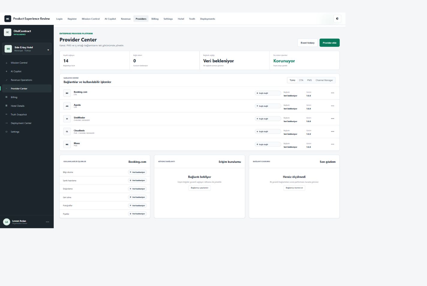Open Booking.com row more options menu
Viewport: 427px width, 286px height.
coord(333,93)
